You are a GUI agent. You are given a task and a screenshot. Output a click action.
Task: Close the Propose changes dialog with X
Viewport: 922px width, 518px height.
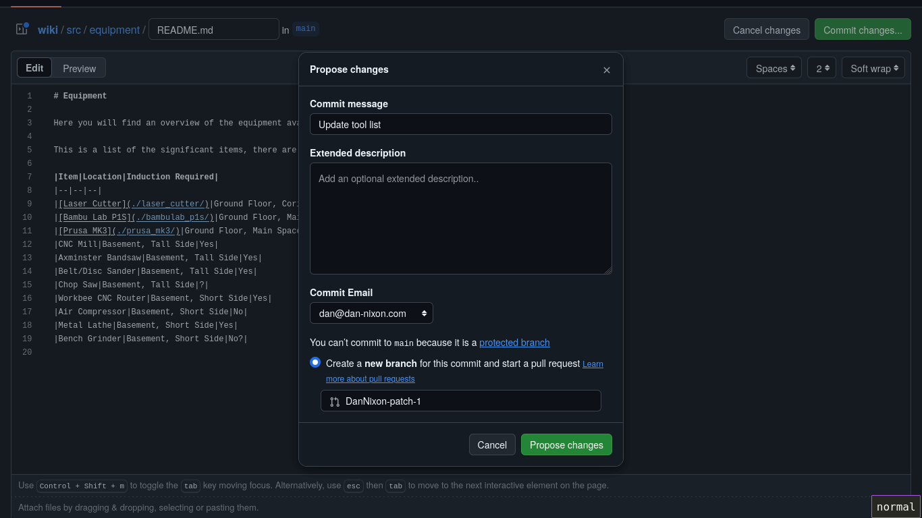pyautogui.click(x=606, y=70)
